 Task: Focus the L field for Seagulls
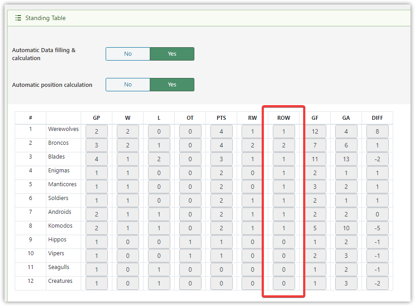point(159,269)
